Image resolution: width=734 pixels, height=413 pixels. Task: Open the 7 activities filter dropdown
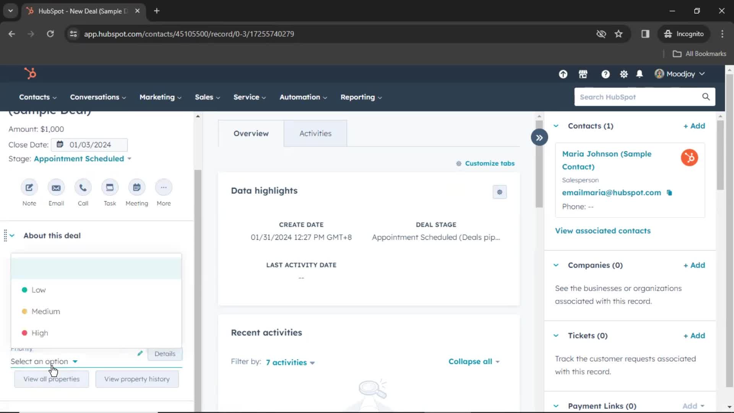(290, 363)
